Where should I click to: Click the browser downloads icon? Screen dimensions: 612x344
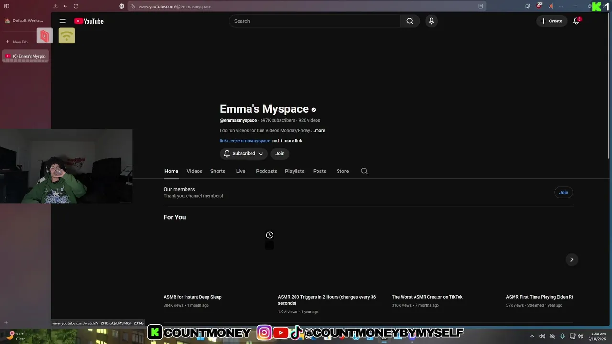click(55, 6)
